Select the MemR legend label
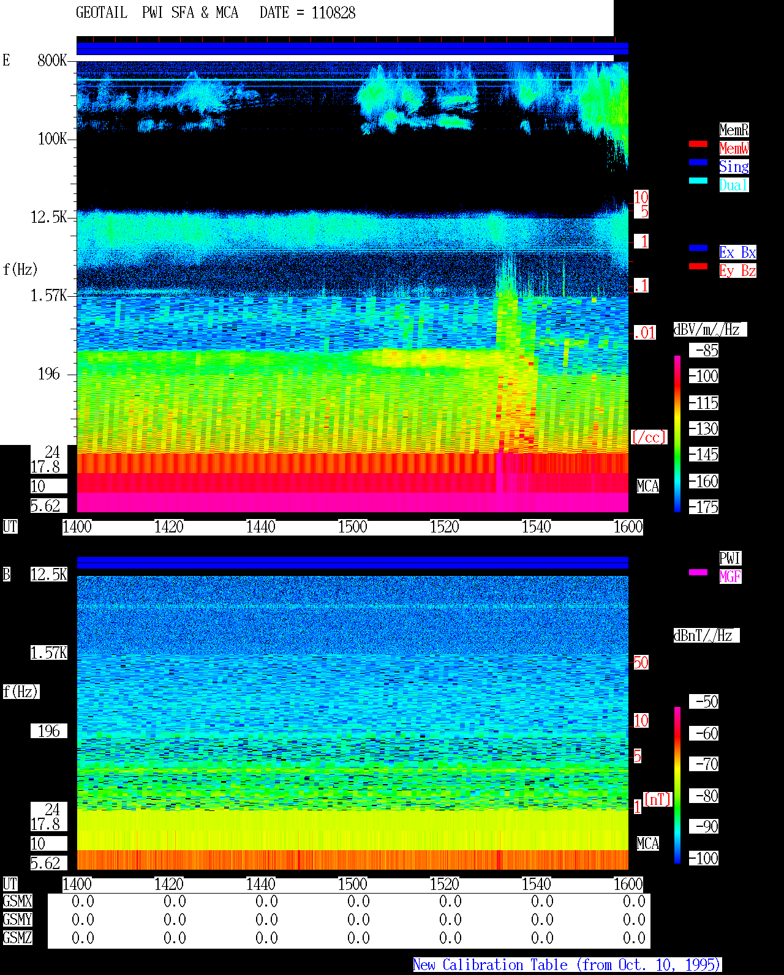Viewport: 784px width, 975px height. (x=734, y=130)
